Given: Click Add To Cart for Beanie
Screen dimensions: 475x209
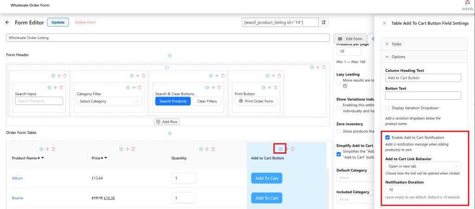Looking at the screenshot, I should [267, 198].
